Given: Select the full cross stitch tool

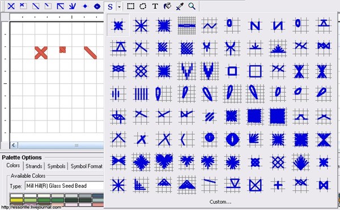Looking at the screenshot, I should coord(11,6).
